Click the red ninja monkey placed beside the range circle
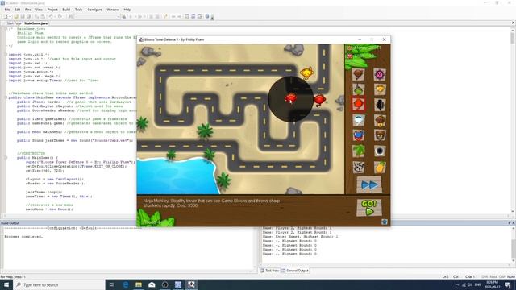The width and height of the screenshot is (516, 290). (x=319, y=100)
